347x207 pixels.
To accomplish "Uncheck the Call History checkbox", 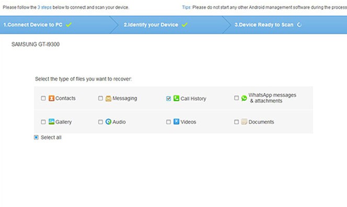I will click(x=168, y=99).
